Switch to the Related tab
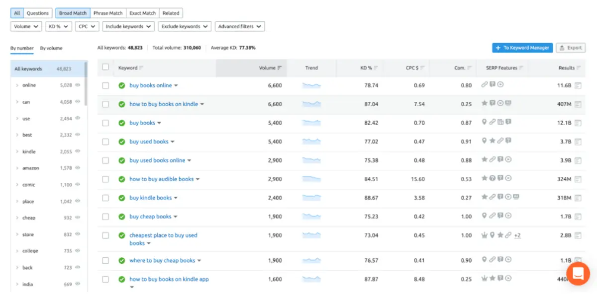 (171, 13)
